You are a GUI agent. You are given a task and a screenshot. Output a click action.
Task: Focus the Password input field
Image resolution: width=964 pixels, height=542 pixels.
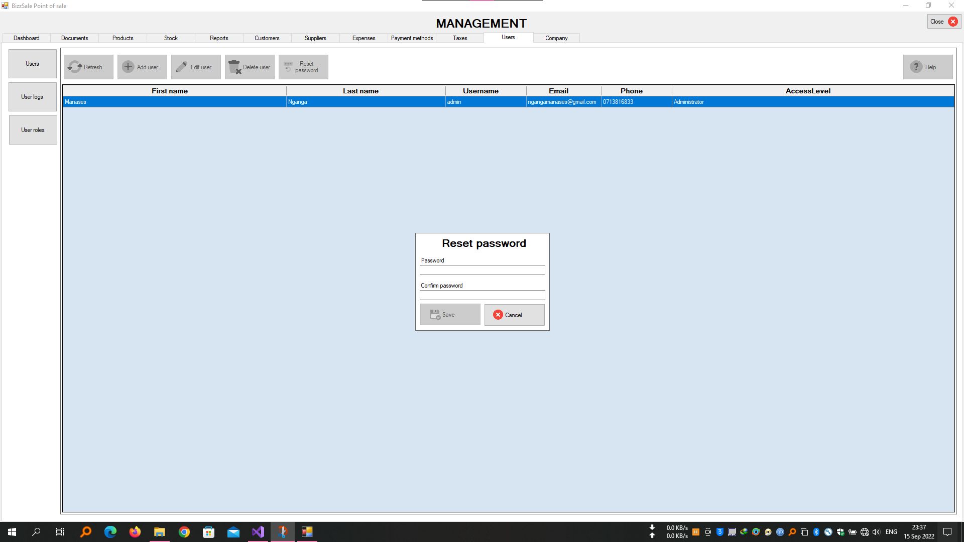tap(482, 270)
